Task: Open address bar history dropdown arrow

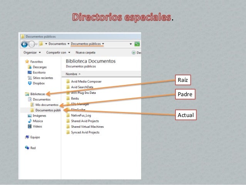Action: [x=131, y=44]
